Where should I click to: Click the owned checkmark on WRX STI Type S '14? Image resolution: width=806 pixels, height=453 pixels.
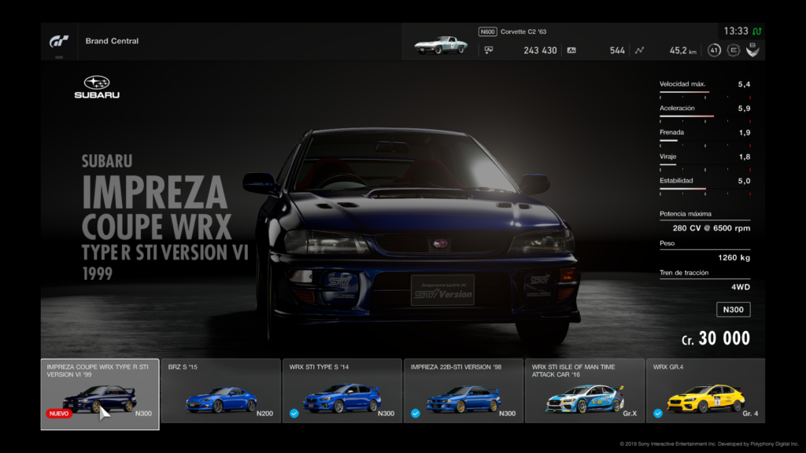294,414
